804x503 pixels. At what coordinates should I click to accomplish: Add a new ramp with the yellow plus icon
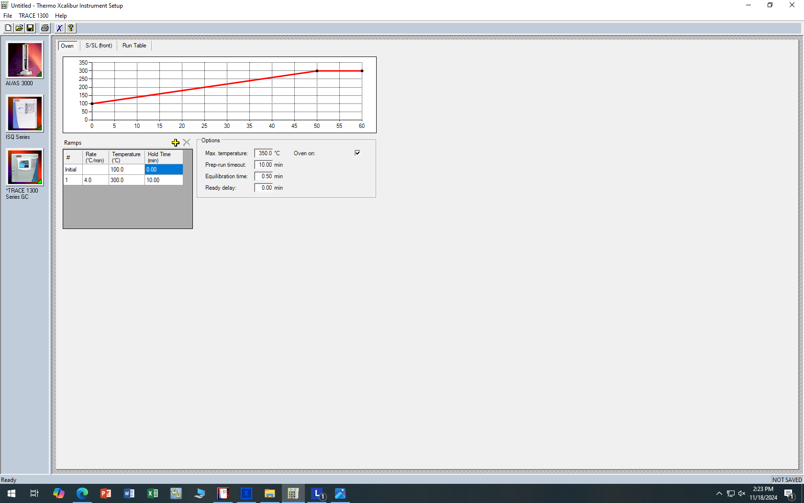tap(176, 143)
